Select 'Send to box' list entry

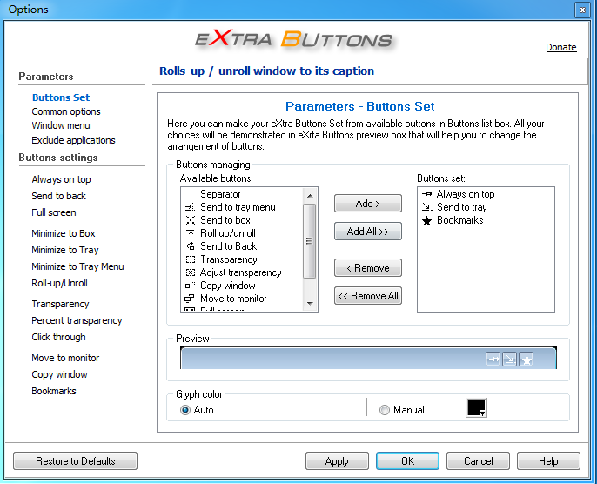[243, 220]
